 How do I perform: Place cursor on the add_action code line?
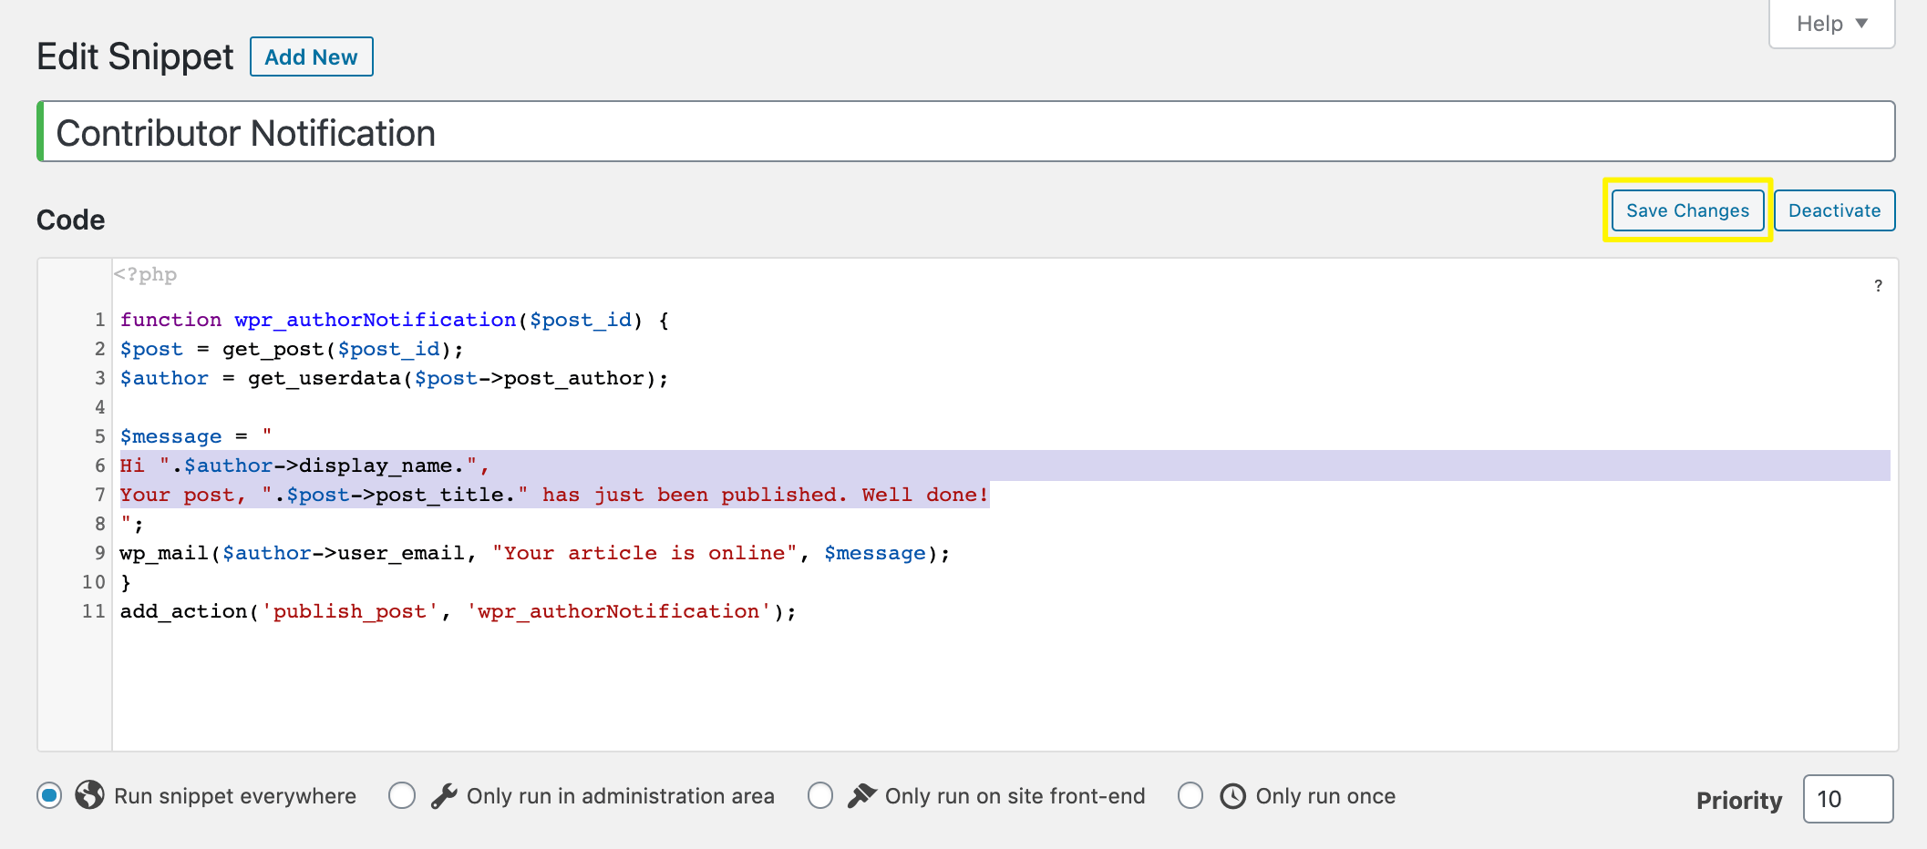click(x=458, y=611)
